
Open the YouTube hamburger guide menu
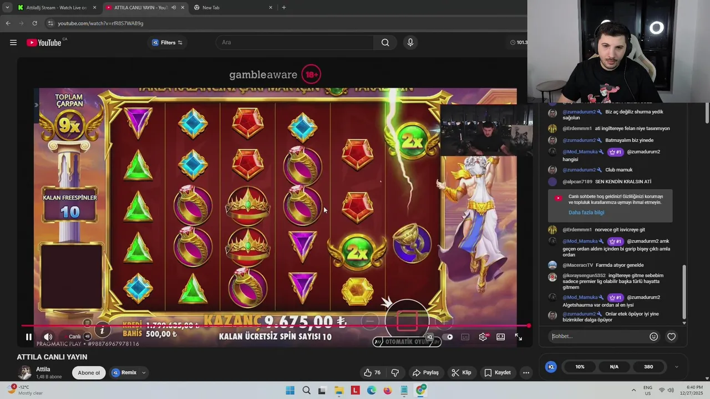point(13,43)
